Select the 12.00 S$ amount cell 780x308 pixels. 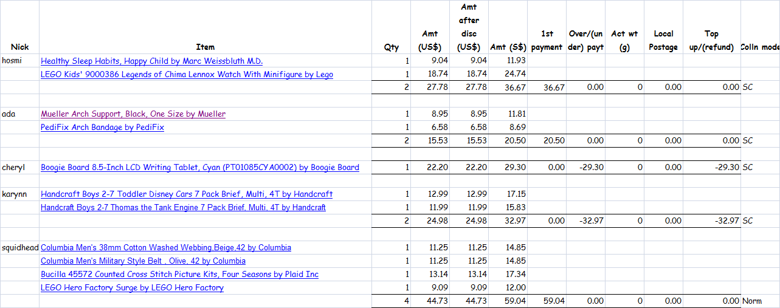pyautogui.click(x=508, y=288)
